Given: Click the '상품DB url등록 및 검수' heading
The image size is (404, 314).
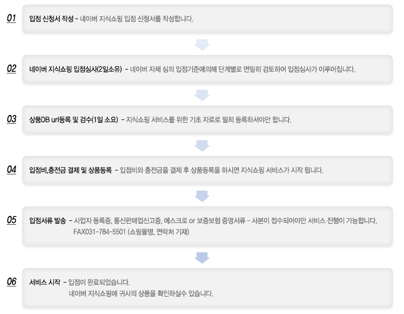Looking at the screenshot, I should [74, 120].
